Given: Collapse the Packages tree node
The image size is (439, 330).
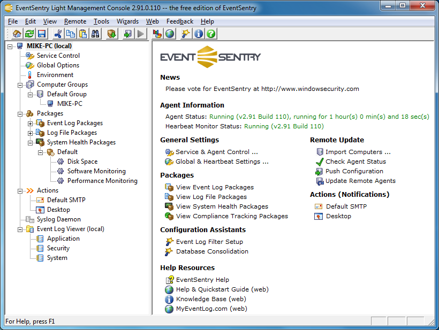Looking at the screenshot, I should pyautogui.click(x=20, y=114).
